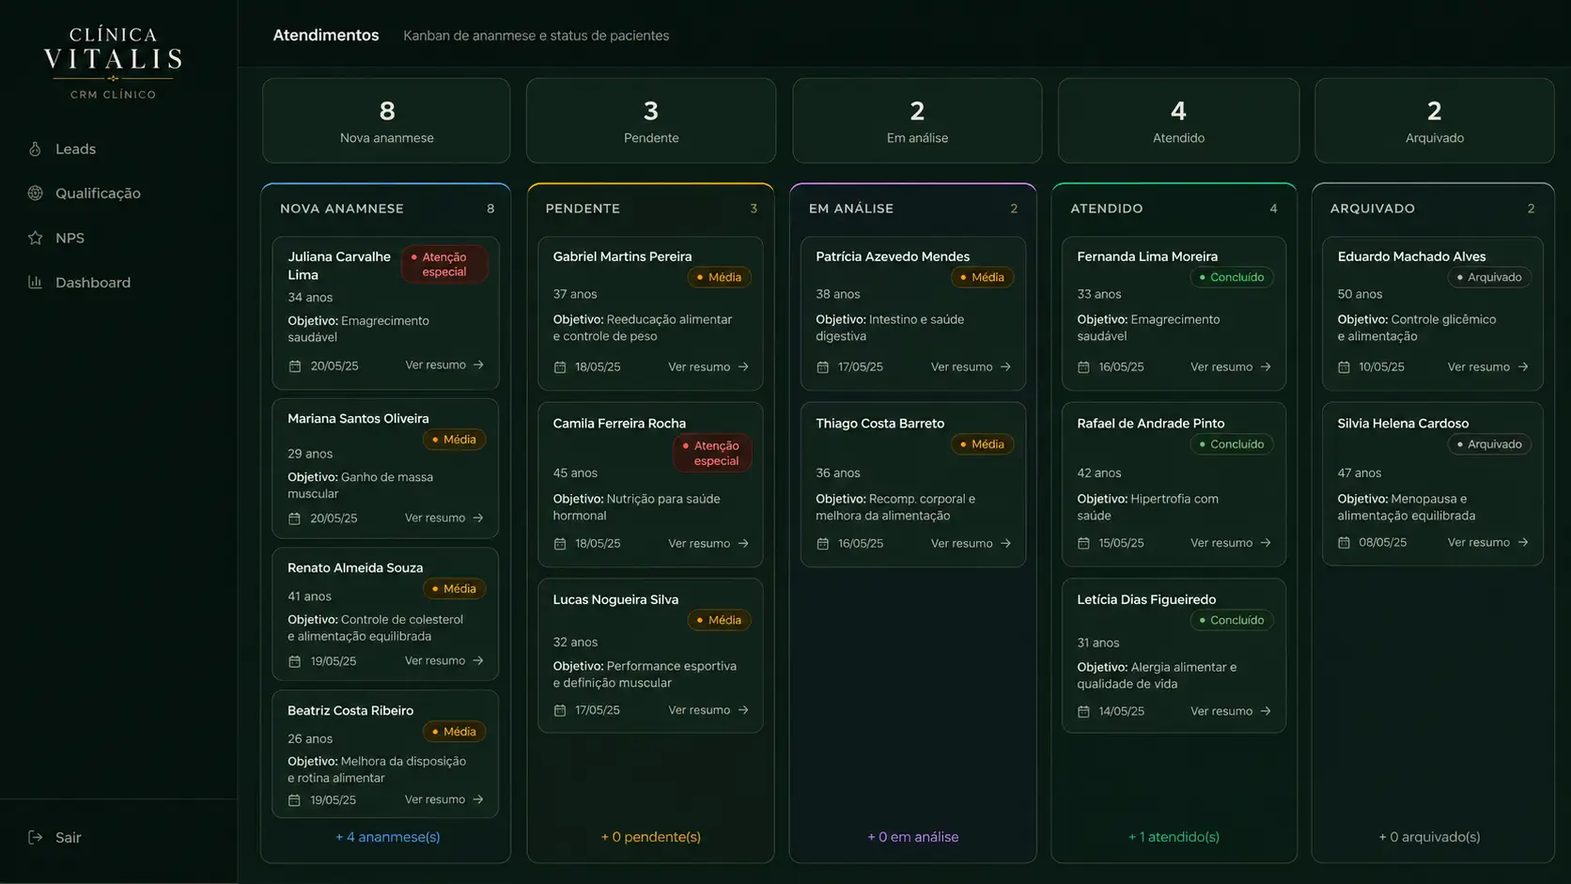This screenshot has width=1571, height=884.
Task: Click the Arquivado badge on Eduardo's card
Action: [x=1489, y=277]
